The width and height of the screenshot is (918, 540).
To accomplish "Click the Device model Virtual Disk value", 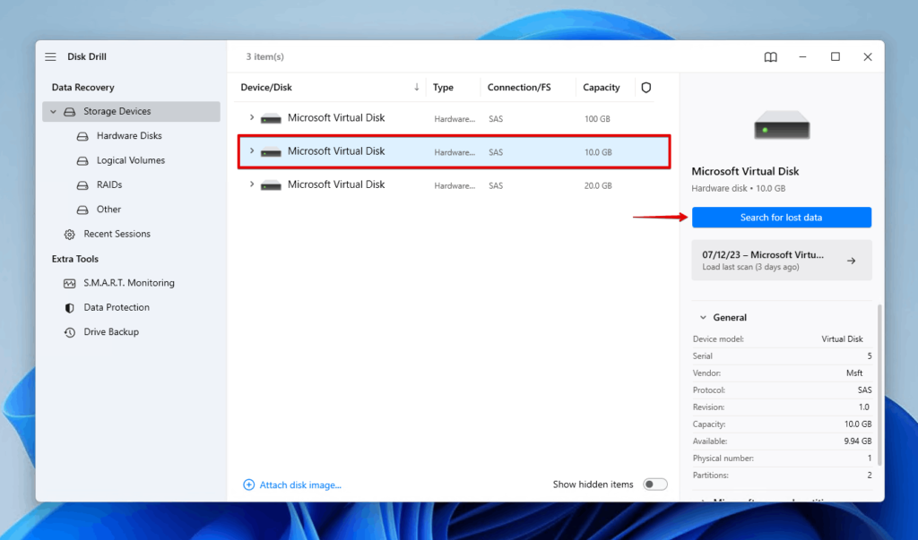I will click(842, 339).
